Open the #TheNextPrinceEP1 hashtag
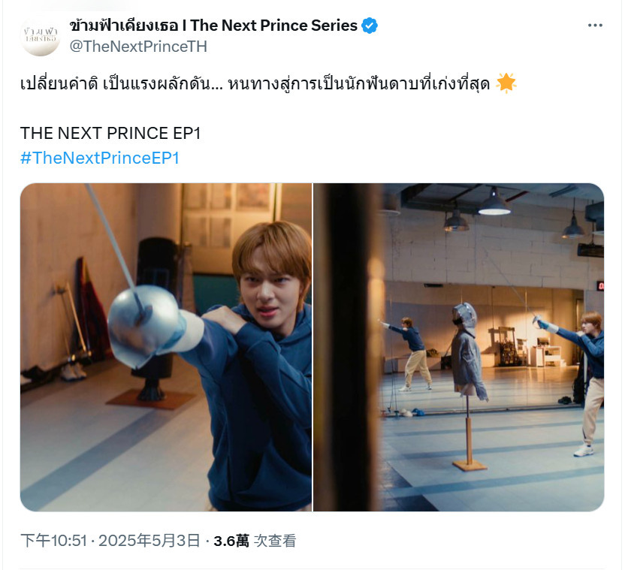The width and height of the screenshot is (628, 570). [x=100, y=158]
